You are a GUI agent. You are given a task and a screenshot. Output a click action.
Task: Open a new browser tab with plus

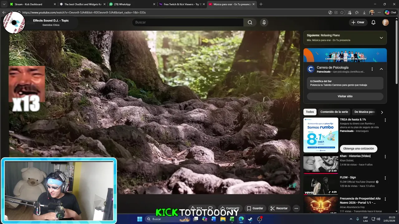261,4
